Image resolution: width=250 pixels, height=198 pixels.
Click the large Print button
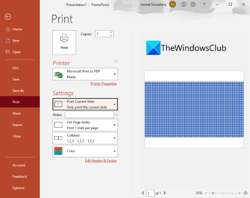(64, 42)
